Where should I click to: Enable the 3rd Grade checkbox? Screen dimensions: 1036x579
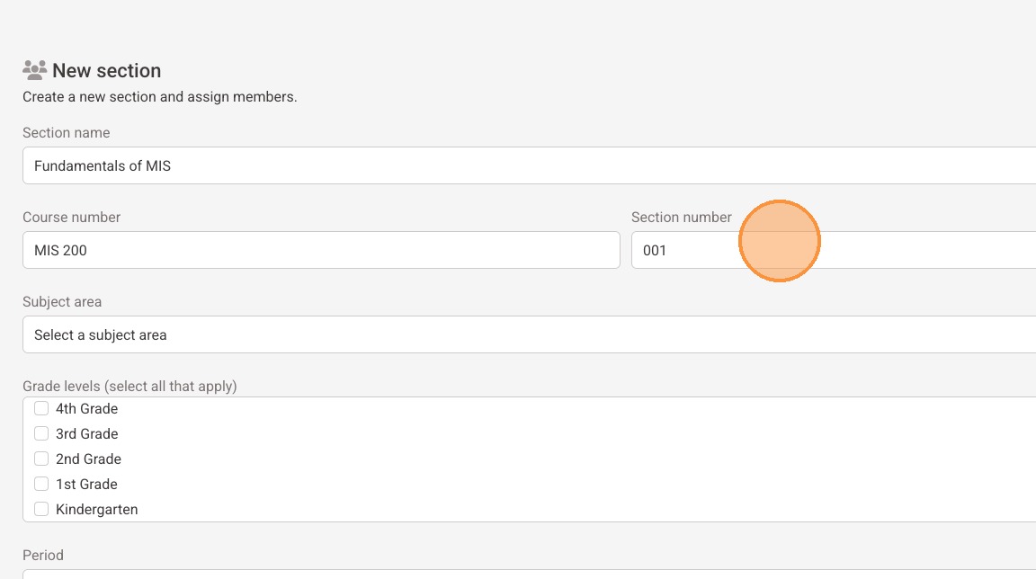pyautogui.click(x=41, y=433)
